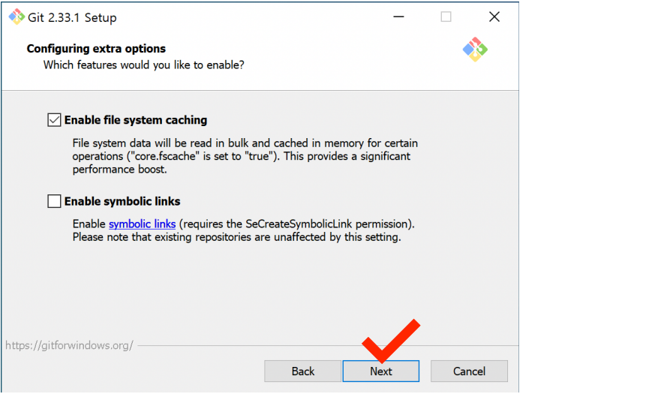667x394 pixels.
Task: Click the Git logo in header area
Action: coord(475,50)
